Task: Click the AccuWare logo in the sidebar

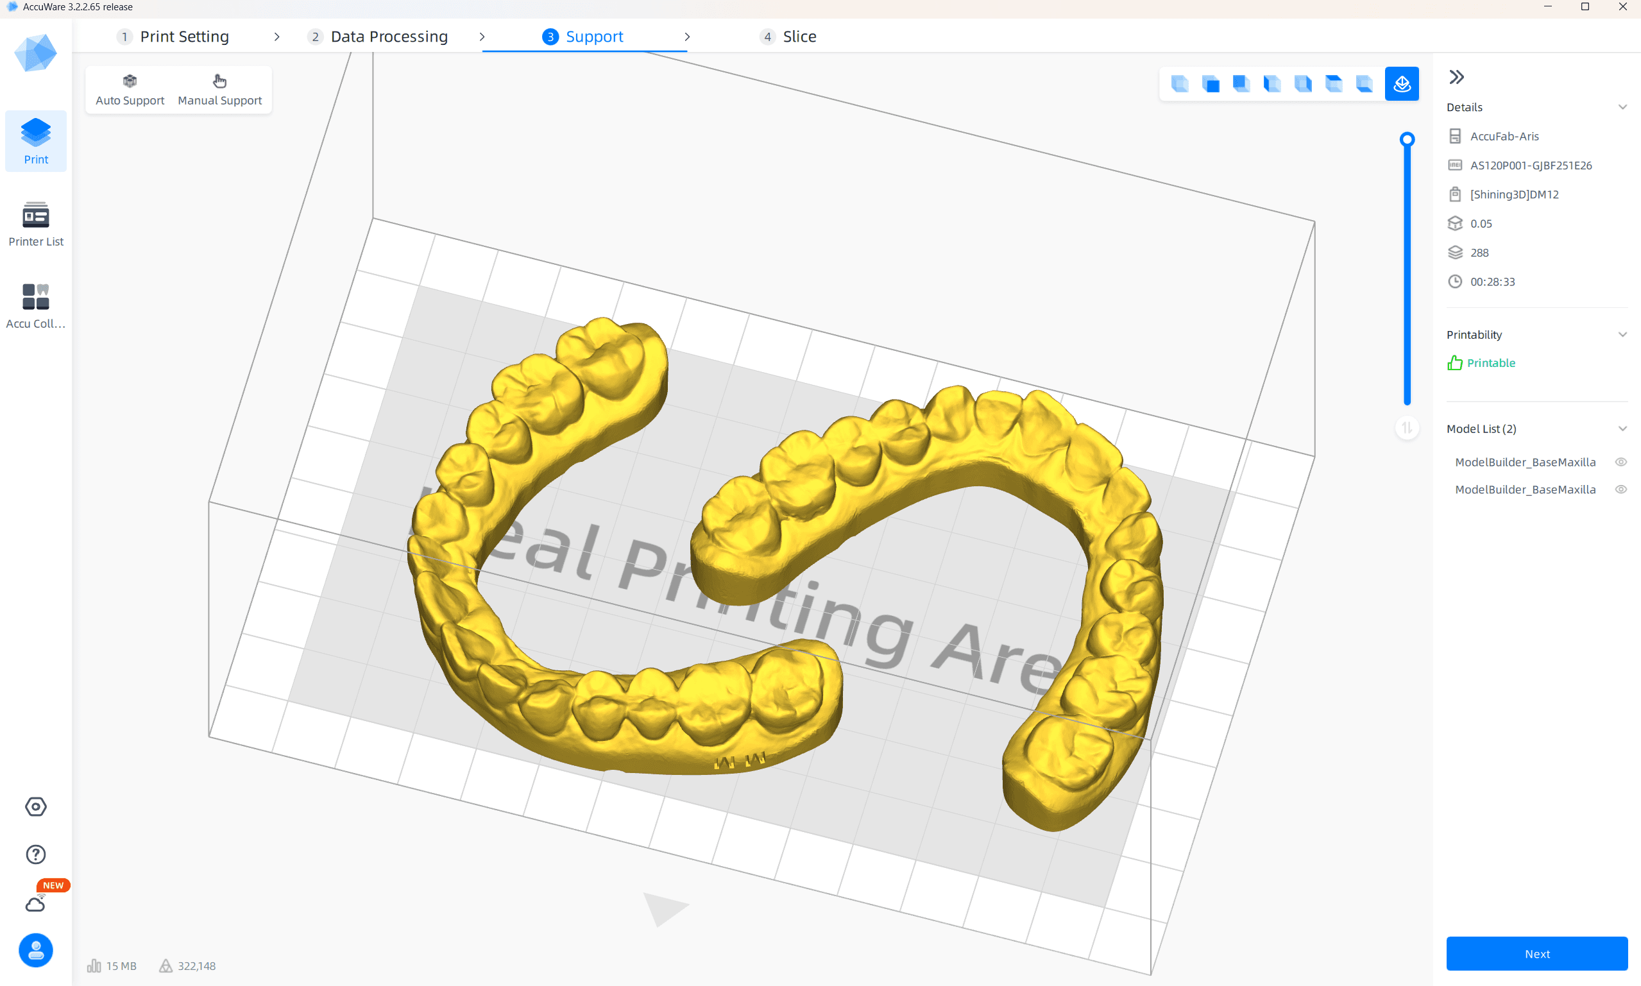Action: coord(36,53)
